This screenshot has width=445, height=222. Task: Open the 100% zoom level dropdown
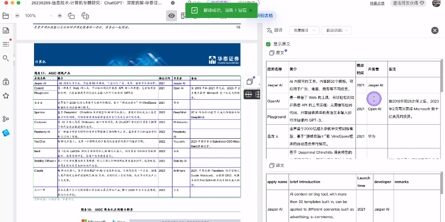point(38,16)
